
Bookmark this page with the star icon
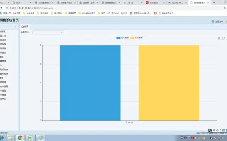click(225, 8)
